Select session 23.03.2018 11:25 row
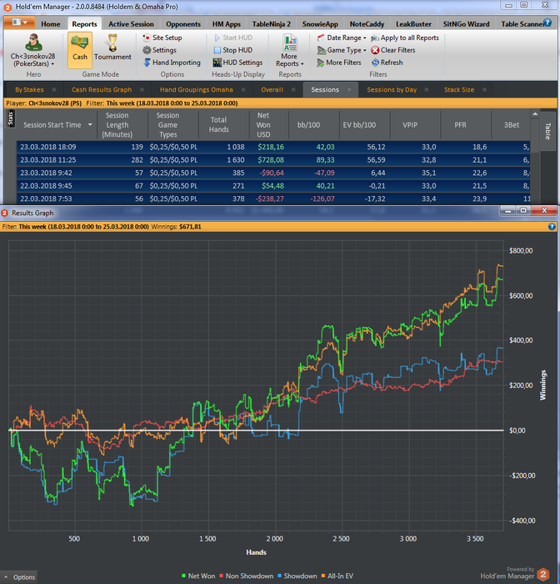The width and height of the screenshot is (560, 584). [273, 160]
